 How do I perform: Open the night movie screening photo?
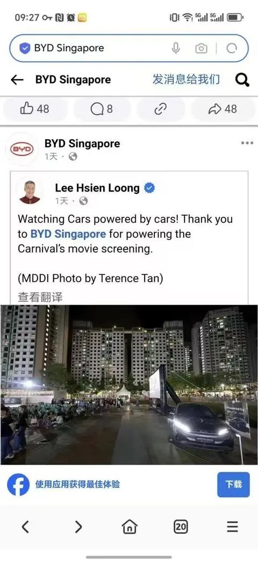point(129,385)
